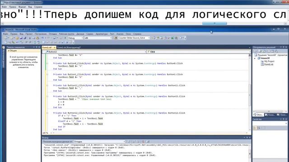
Task: Open the Сервис menu
Action: point(90,34)
